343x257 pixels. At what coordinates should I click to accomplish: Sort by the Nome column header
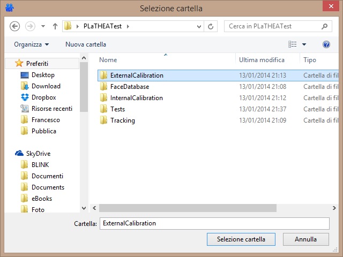tap(108, 60)
